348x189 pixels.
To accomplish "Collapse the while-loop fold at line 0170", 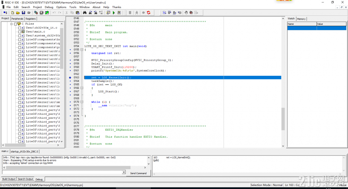I will (82, 102).
